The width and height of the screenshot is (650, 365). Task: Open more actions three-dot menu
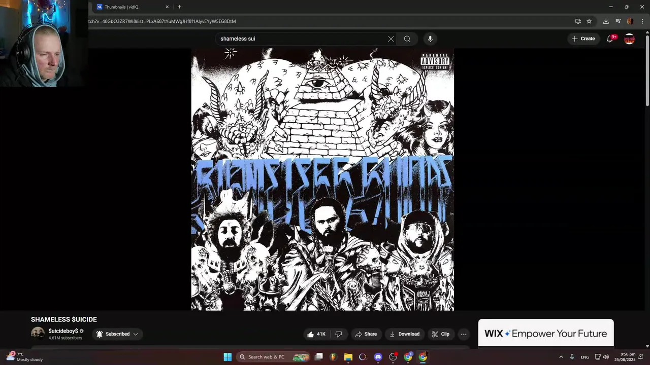(x=464, y=334)
